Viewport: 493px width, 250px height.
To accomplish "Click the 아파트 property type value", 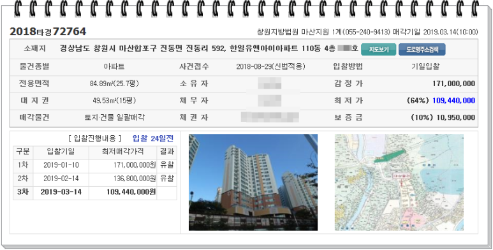I will pyautogui.click(x=114, y=67).
